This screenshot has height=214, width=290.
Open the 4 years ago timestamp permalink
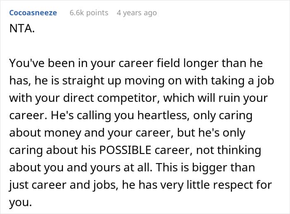(137, 13)
